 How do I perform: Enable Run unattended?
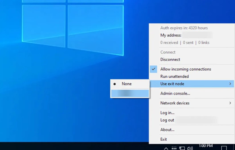click(192, 77)
